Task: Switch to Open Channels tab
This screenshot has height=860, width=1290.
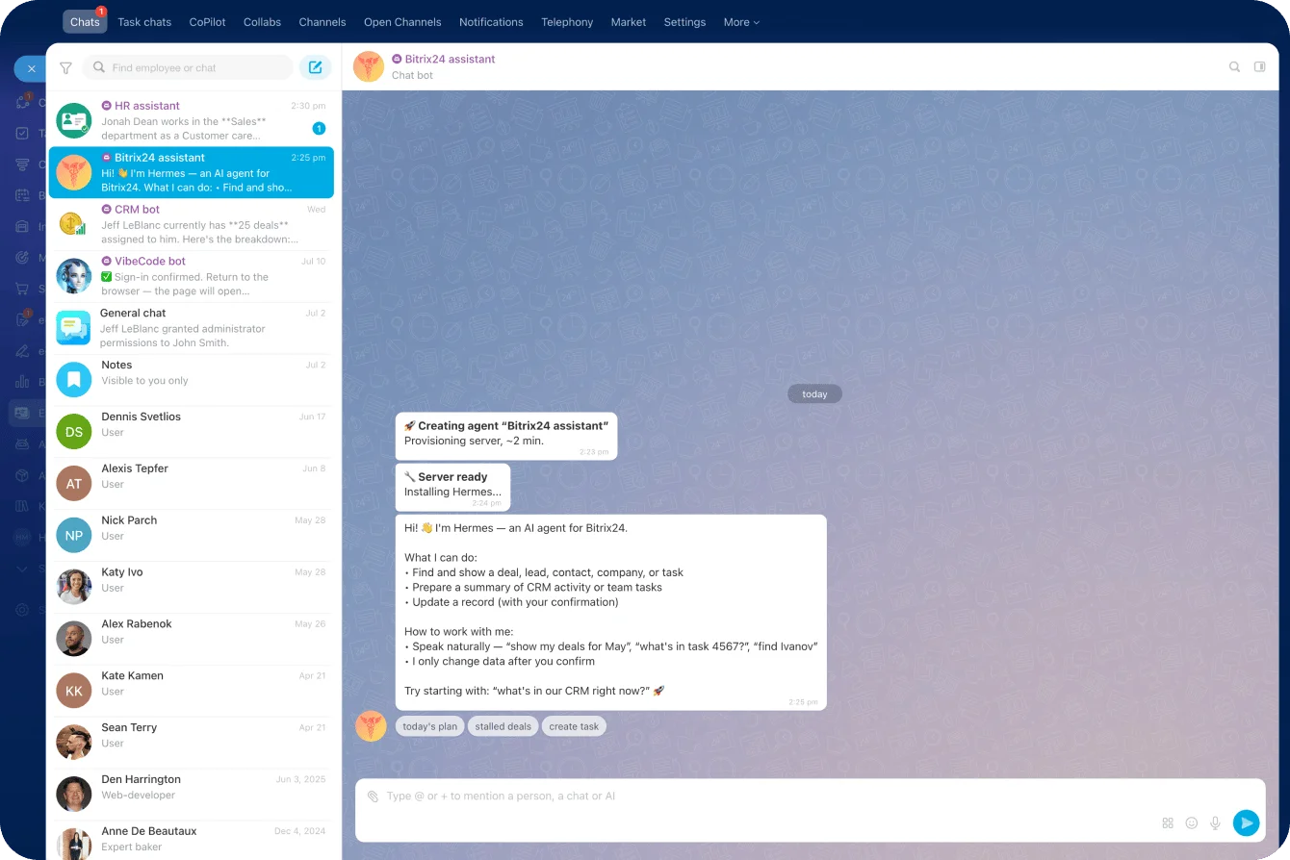Action: click(x=402, y=22)
